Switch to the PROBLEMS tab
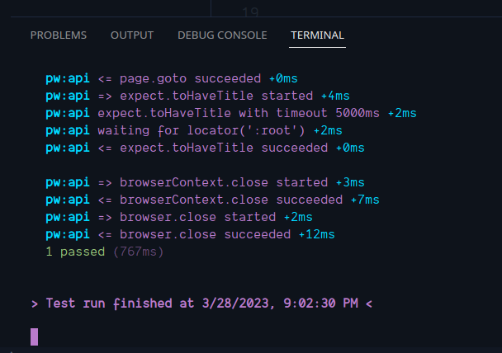502x353 pixels. pos(59,35)
